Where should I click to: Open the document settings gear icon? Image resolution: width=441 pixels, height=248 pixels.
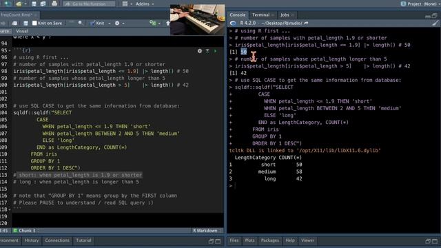[117, 23]
